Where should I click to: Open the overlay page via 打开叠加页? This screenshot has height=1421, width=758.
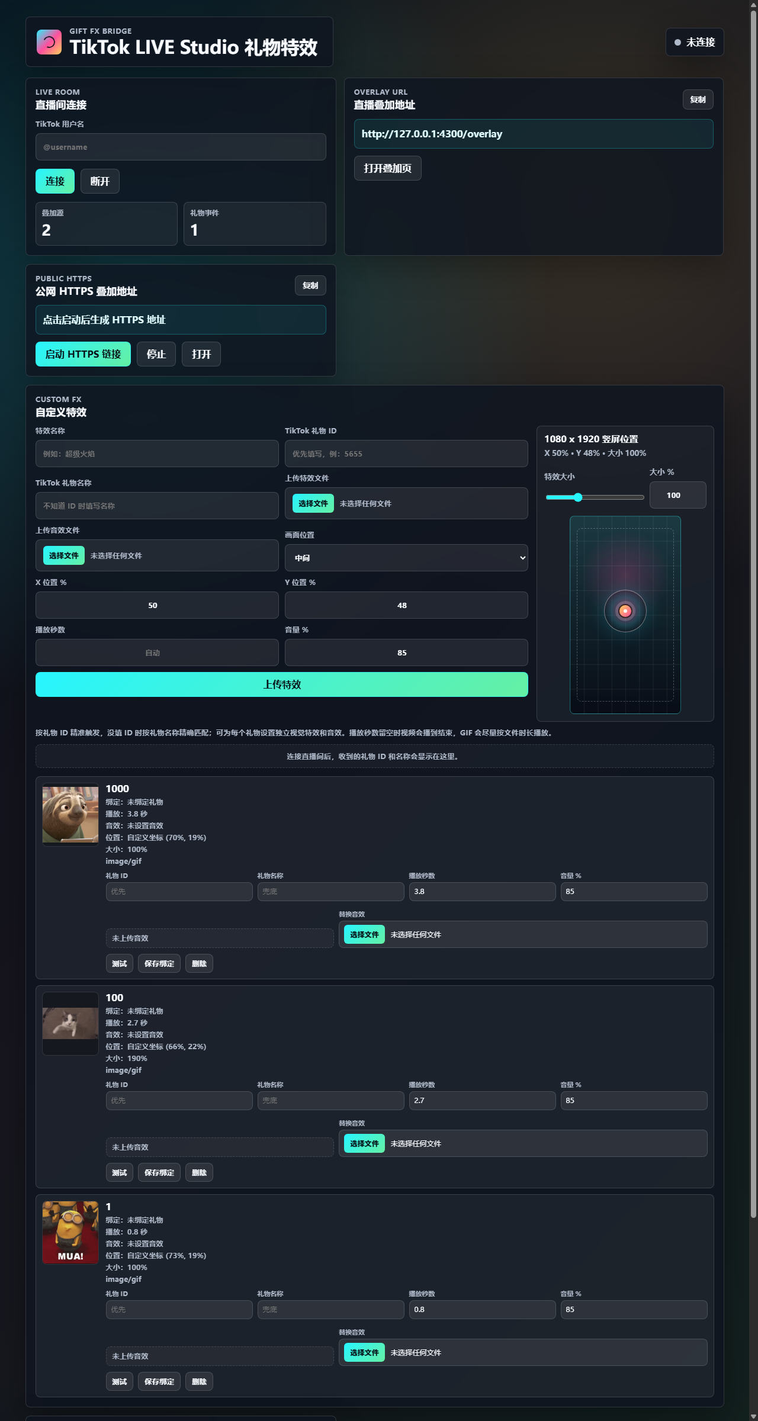[x=388, y=168]
